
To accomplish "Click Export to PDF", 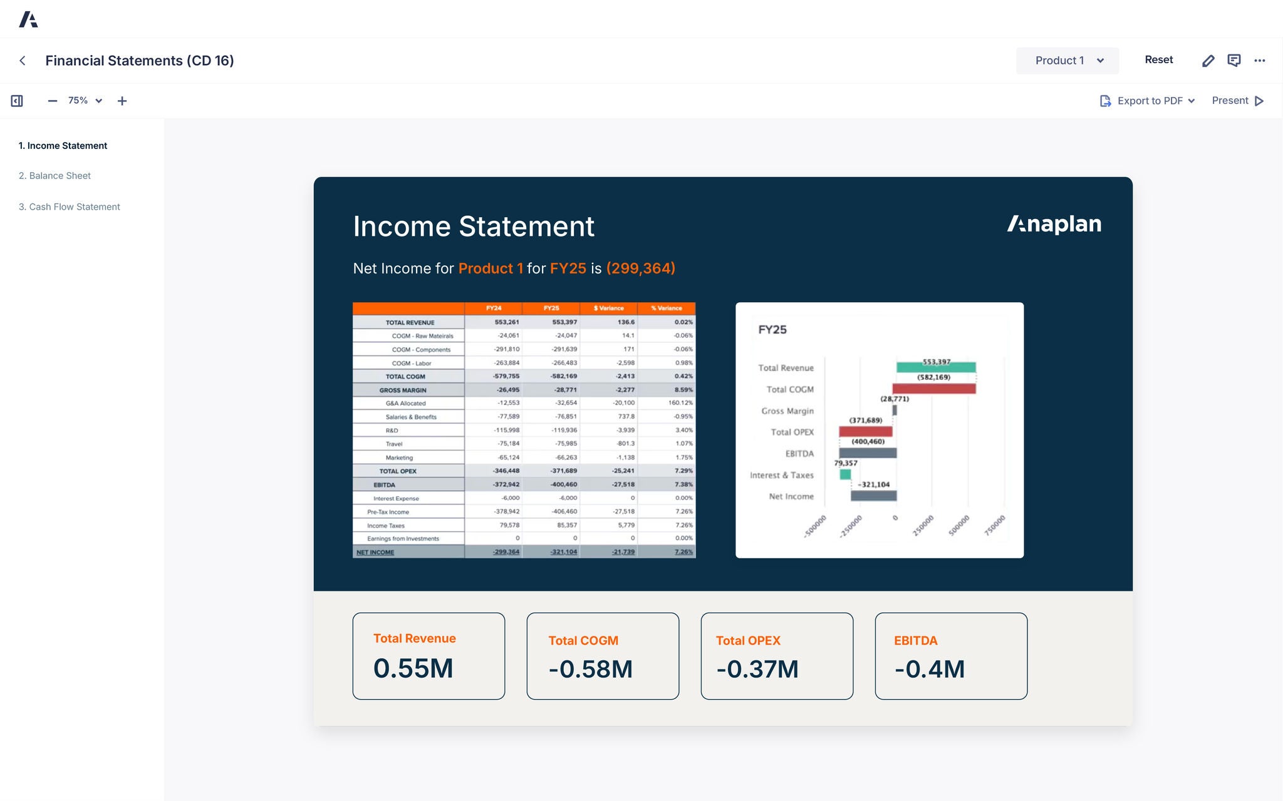I will pos(1150,100).
